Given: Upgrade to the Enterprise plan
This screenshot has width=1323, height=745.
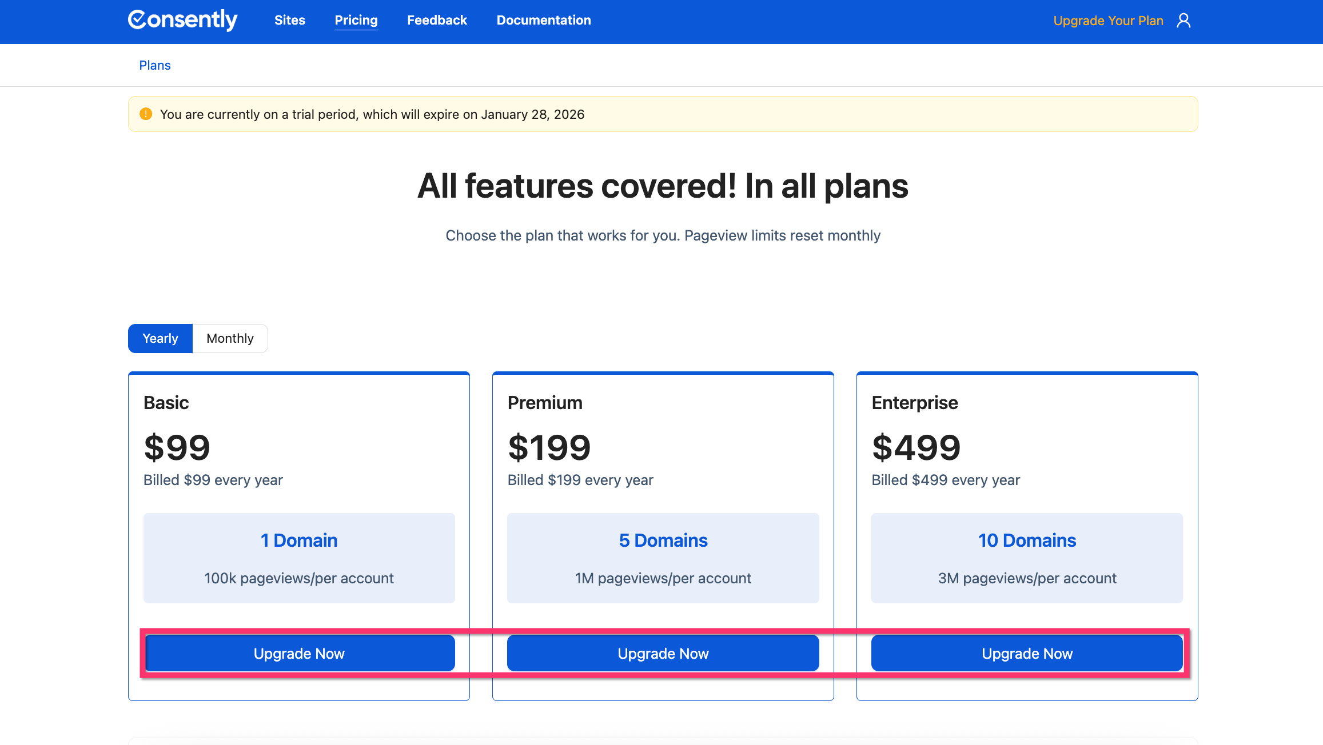Looking at the screenshot, I should pyautogui.click(x=1027, y=653).
